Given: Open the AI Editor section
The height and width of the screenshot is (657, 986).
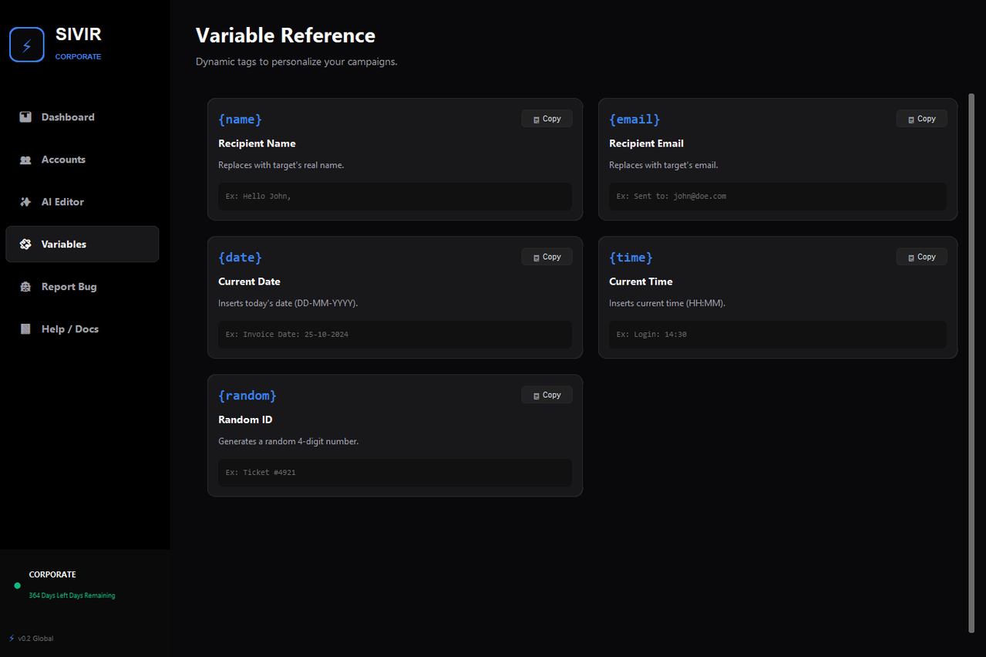Looking at the screenshot, I should 82,202.
